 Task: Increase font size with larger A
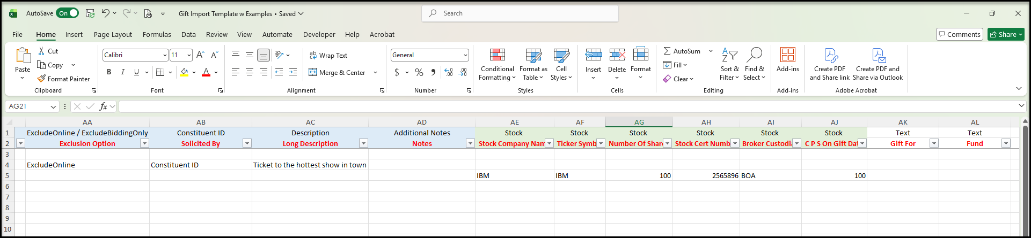(200, 55)
